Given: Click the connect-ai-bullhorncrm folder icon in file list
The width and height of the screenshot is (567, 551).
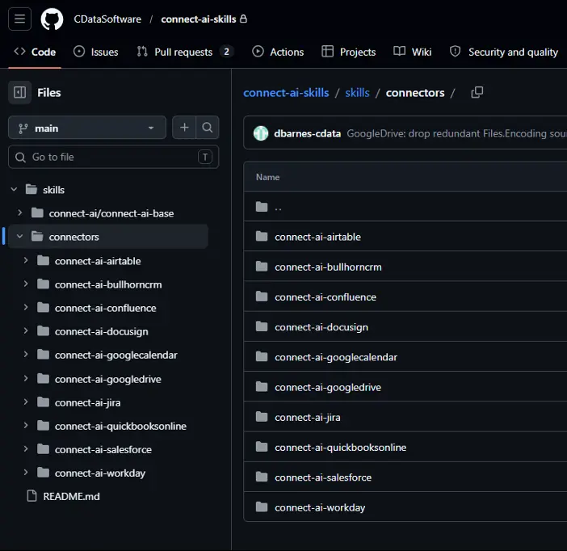Looking at the screenshot, I should [262, 267].
